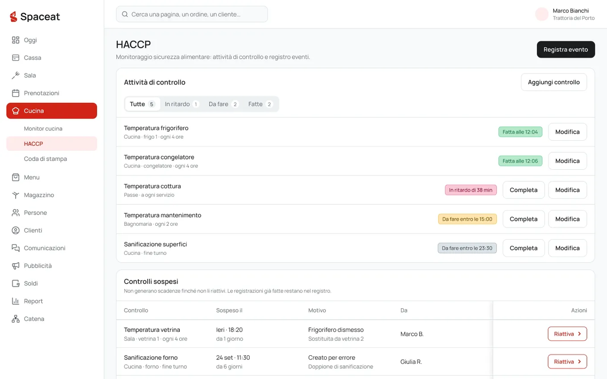Click the Menu bag icon
Screen dimensions: 607x379
[16, 177]
